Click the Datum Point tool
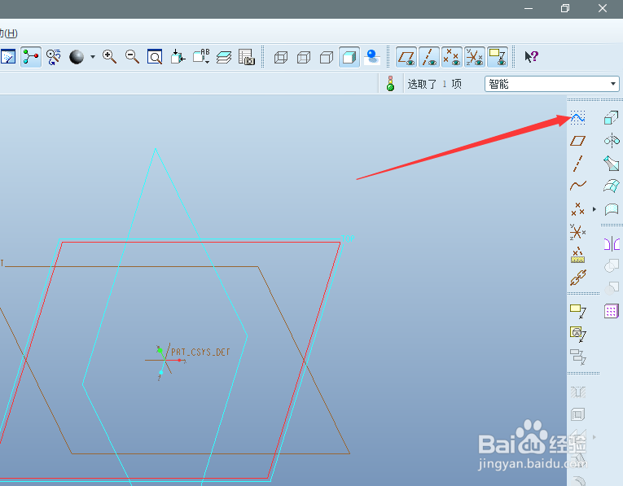 click(577, 209)
